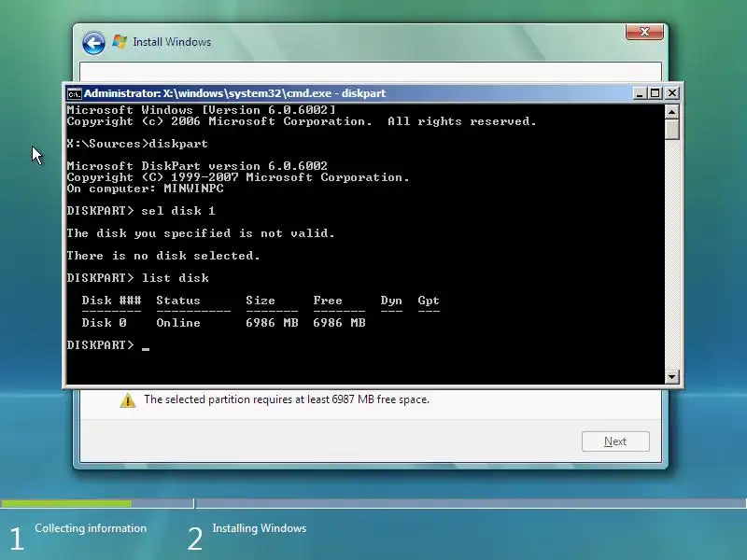
Task: Click 'On computer: MINWINPC' line
Action: pos(145,189)
